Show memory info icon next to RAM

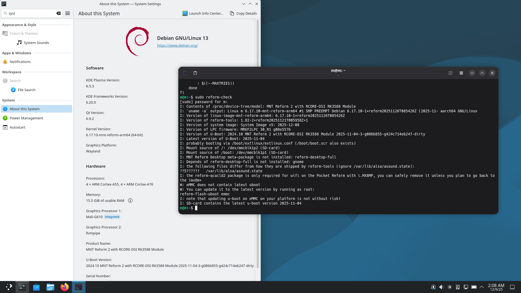point(130,200)
